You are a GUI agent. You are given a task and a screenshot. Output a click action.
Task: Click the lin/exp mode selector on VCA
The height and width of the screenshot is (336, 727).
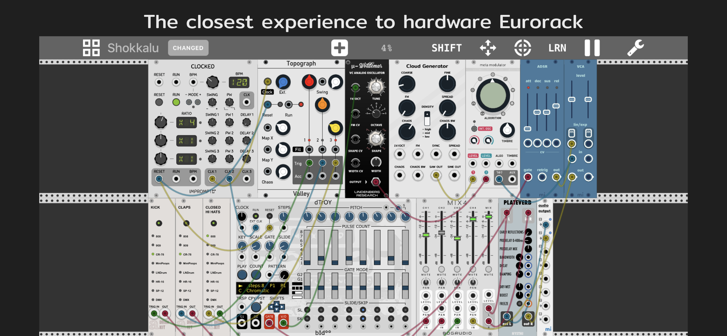572,133
